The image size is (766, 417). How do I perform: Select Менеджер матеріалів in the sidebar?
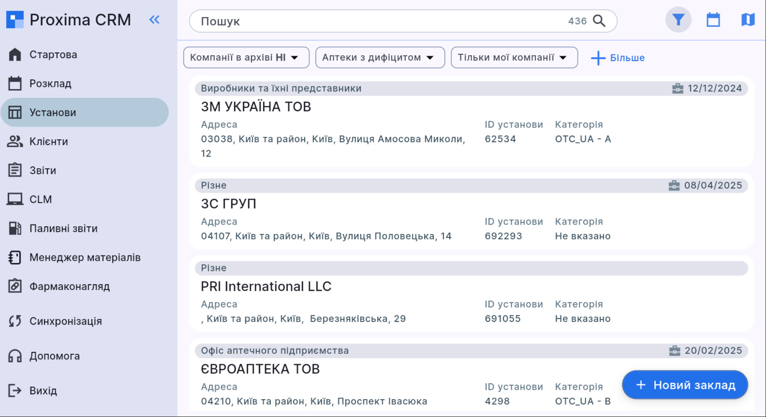point(85,258)
